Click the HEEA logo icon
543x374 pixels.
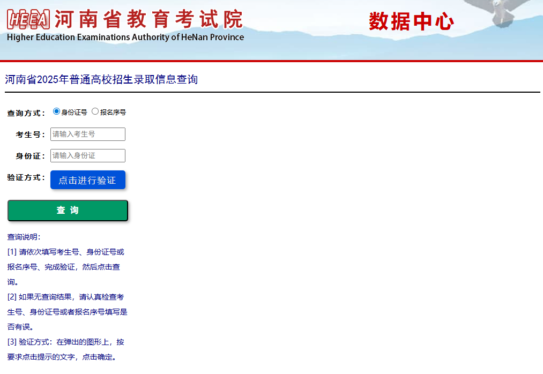coord(28,19)
